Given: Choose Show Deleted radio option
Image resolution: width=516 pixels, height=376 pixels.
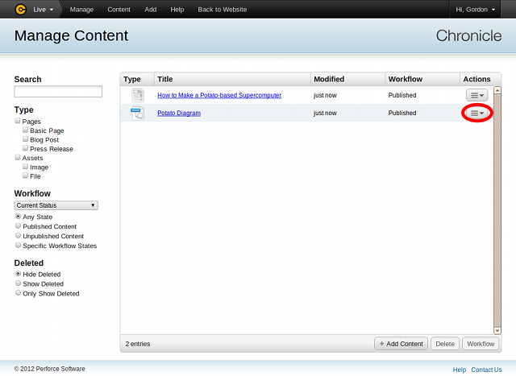Looking at the screenshot, I should (x=18, y=284).
